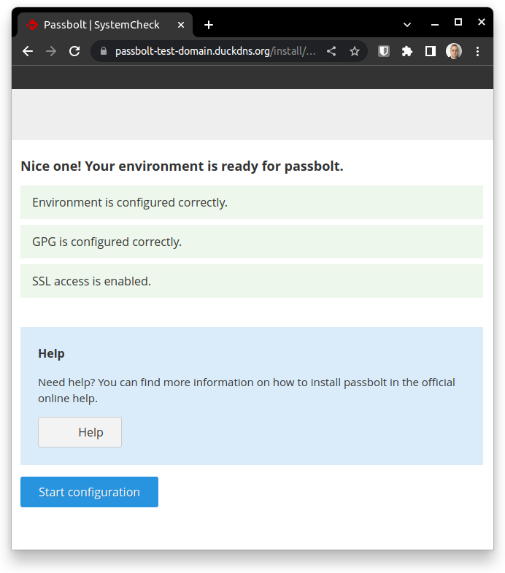Click Start configuration
This screenshot has width=505, height=573.
[x=89, y=492]
